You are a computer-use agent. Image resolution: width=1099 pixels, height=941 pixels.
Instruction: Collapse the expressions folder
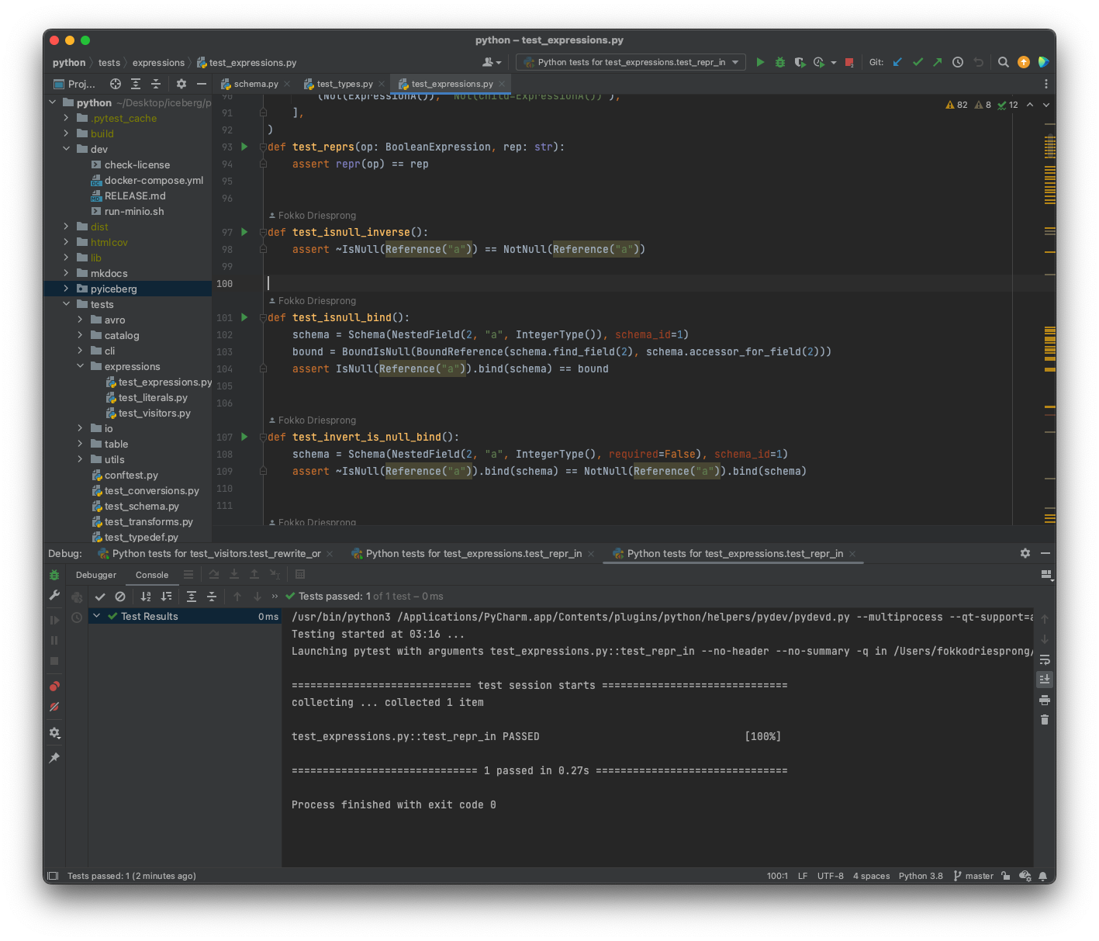pyautogui.click(x=81, y=366)
